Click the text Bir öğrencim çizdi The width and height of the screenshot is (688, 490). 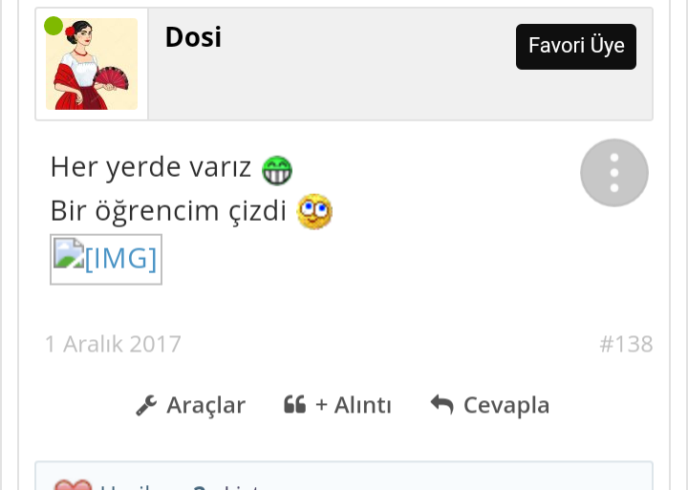coord(168,211)
